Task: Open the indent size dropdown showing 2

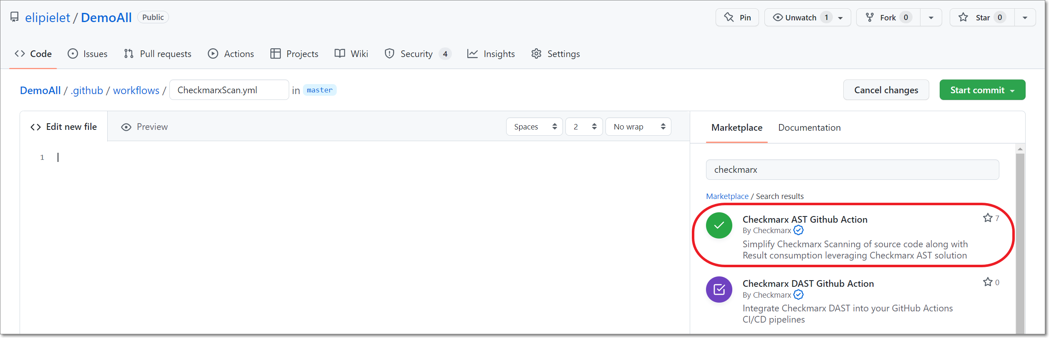Action: (x=584, y=127)
